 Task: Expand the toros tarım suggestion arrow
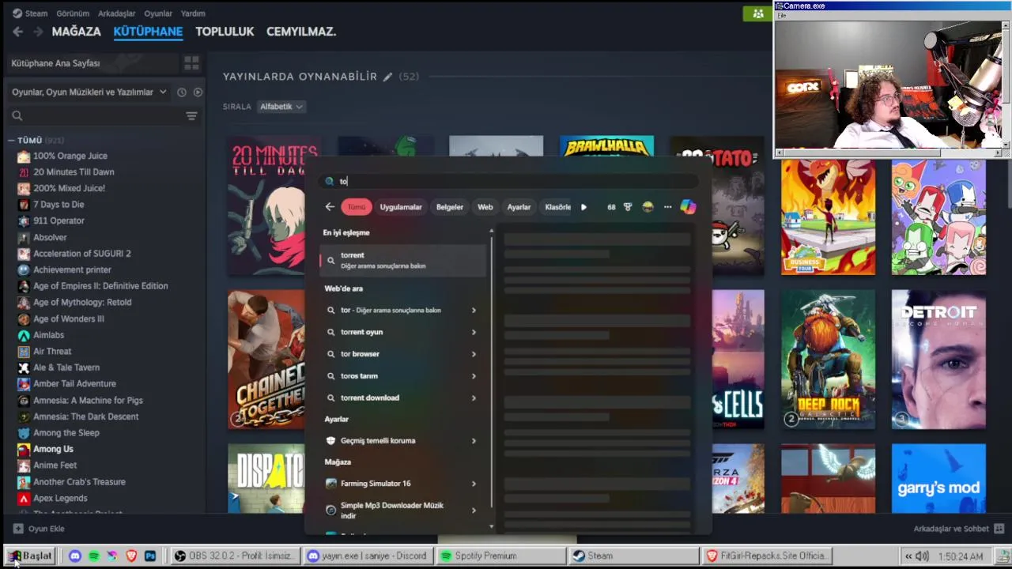coord(474,376)
